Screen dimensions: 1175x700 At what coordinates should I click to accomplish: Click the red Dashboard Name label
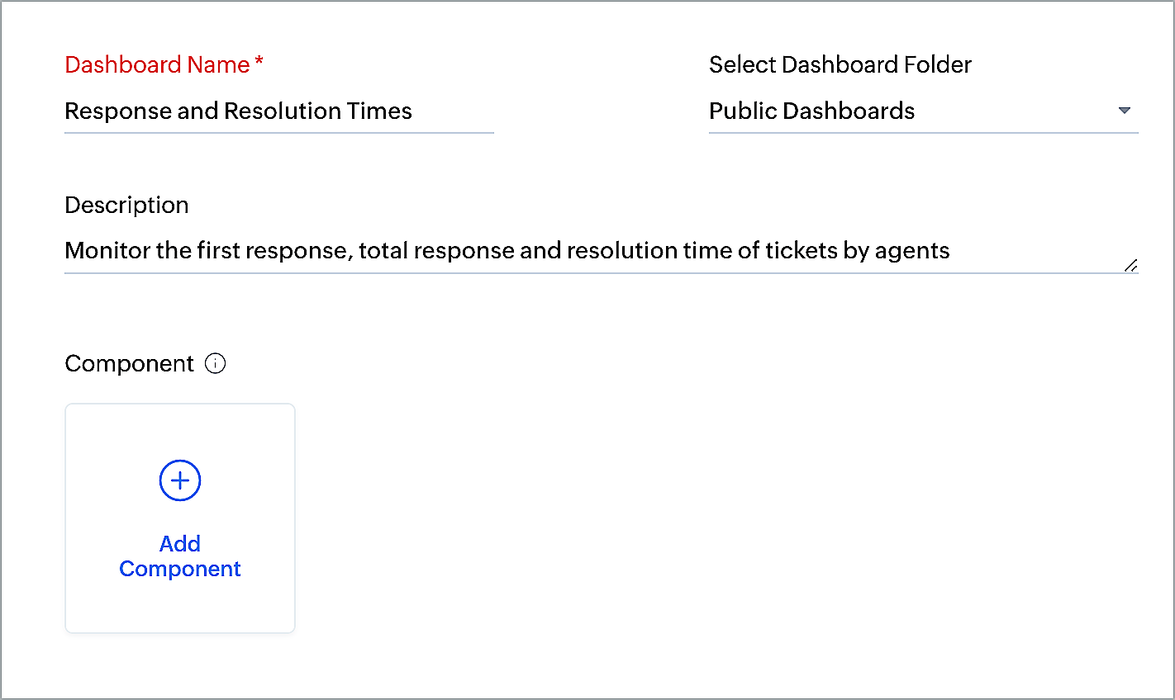pyautogui.click(x=157, y=64)
